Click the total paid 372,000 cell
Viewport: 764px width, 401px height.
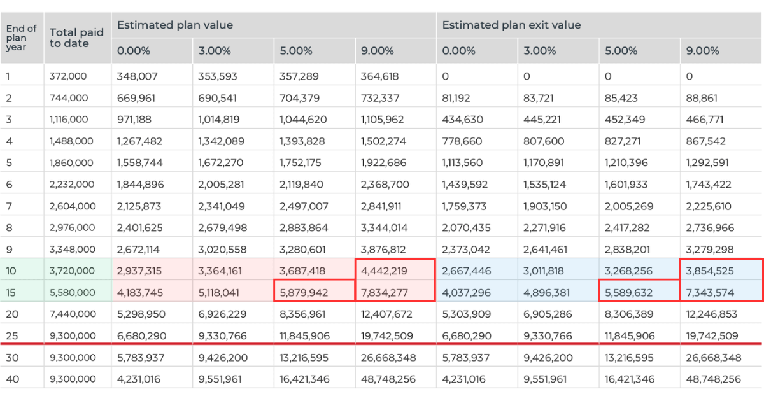68,76
